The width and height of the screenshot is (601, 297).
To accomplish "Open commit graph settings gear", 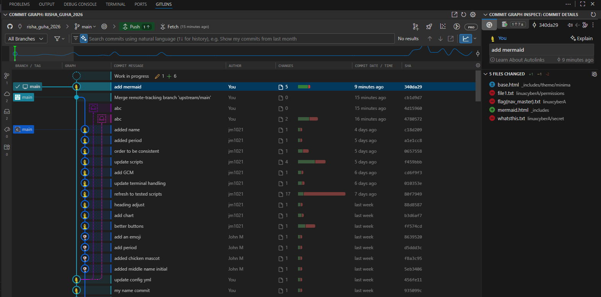I will coord(473,15).
